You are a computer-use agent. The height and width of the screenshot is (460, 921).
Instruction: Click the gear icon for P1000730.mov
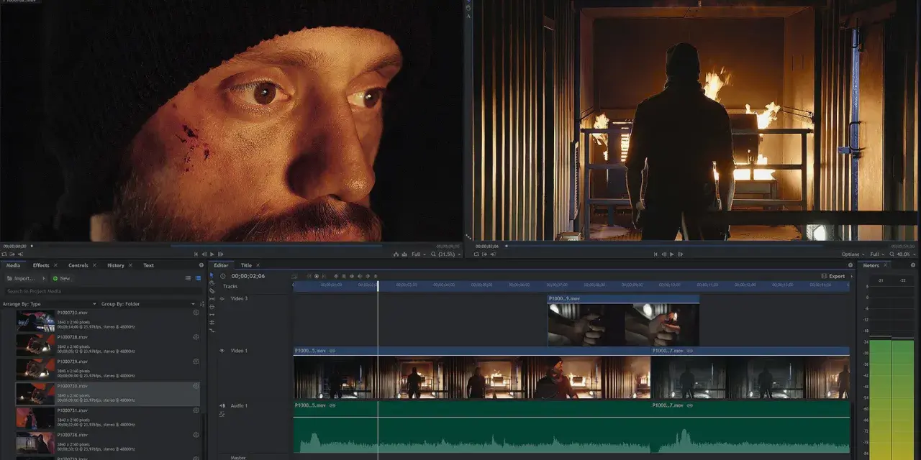tap(196, 386)
